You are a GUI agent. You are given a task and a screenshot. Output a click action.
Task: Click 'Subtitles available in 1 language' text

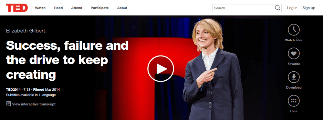(31, 95)
